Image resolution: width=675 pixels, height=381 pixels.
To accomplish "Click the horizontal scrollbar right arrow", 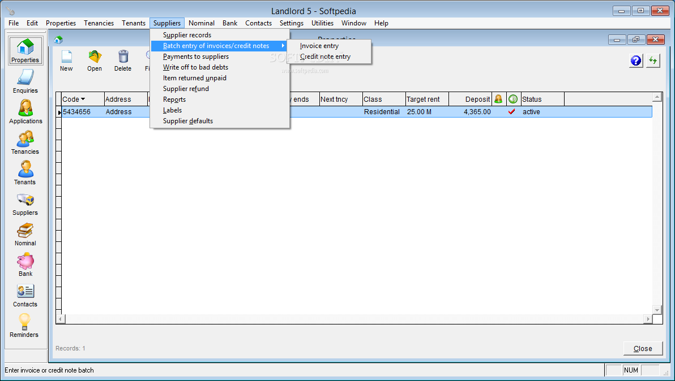I will tap(648, 319).
